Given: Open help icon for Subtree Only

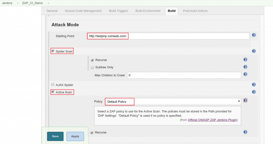Looking at the screenshot, I should point(245,67).
